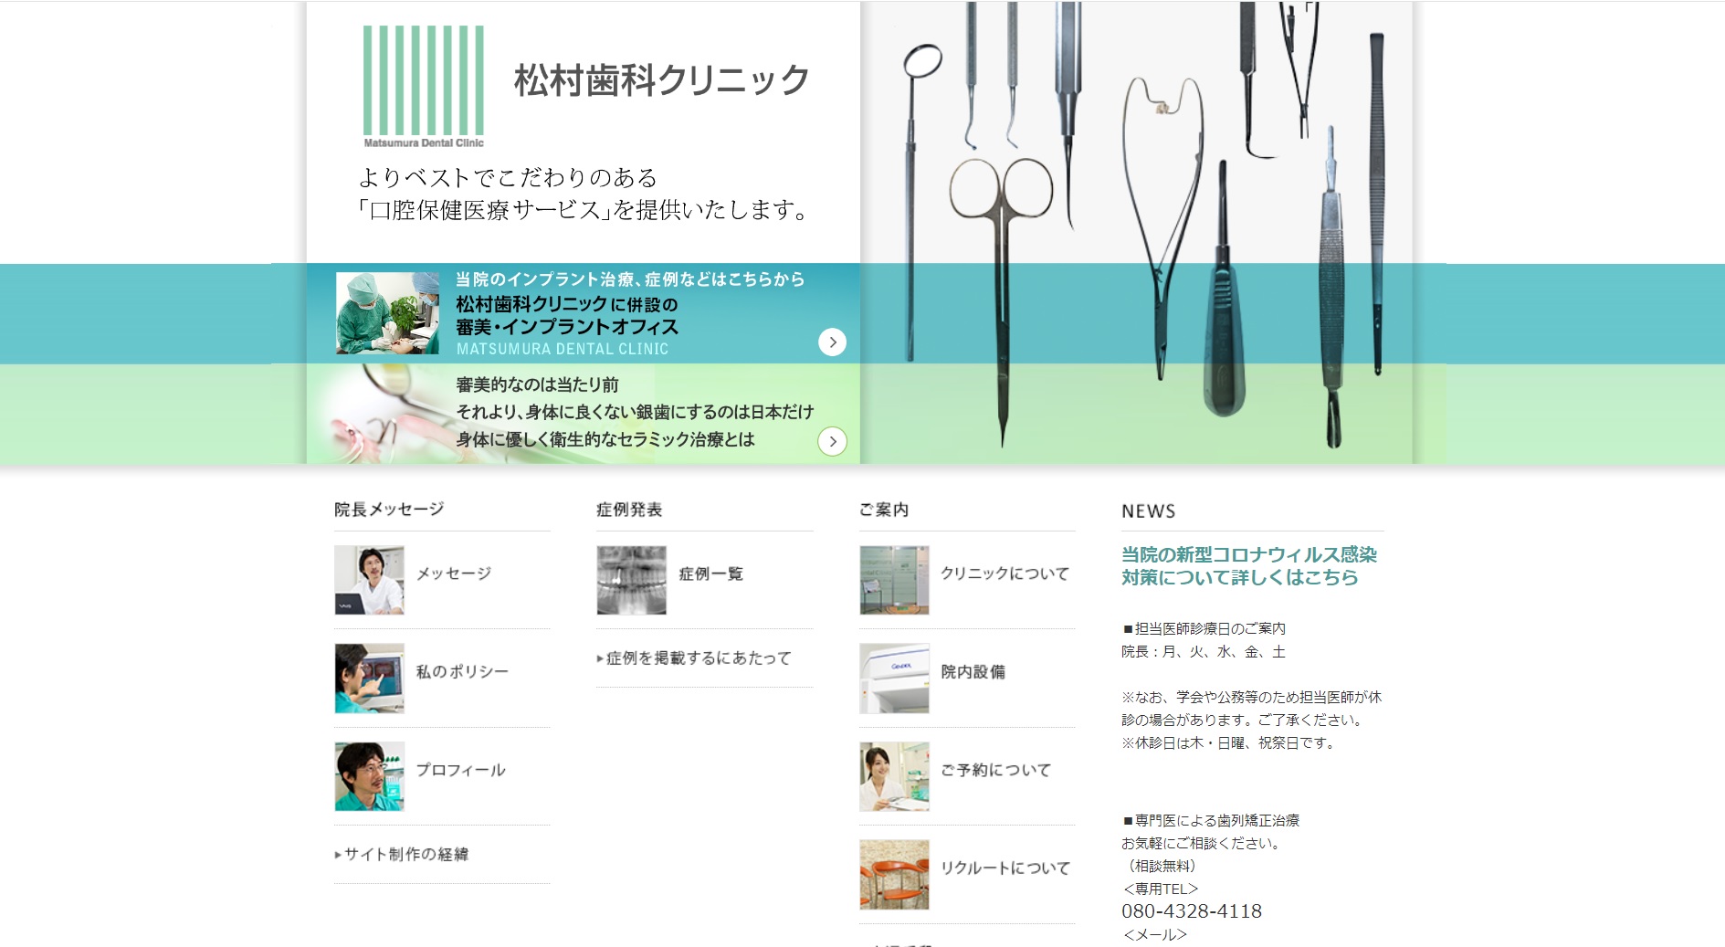The width and height of the screenshot is (1725, 947).
Task: Select the リクルートについて text link
Action: 1005,868
